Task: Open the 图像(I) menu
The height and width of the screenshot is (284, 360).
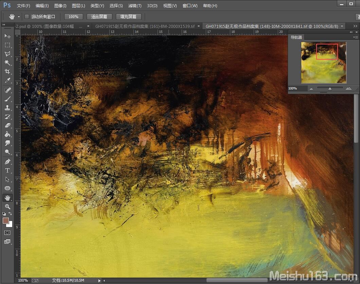Action: tap(60, 6)
